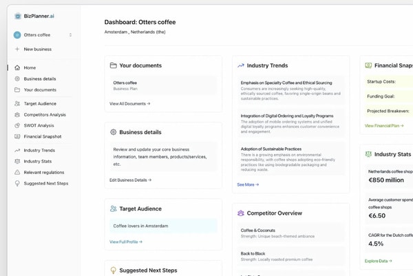Click the Edit Business Details link
413x276 pixels.
pyautogui.click(x=130, y=180)
